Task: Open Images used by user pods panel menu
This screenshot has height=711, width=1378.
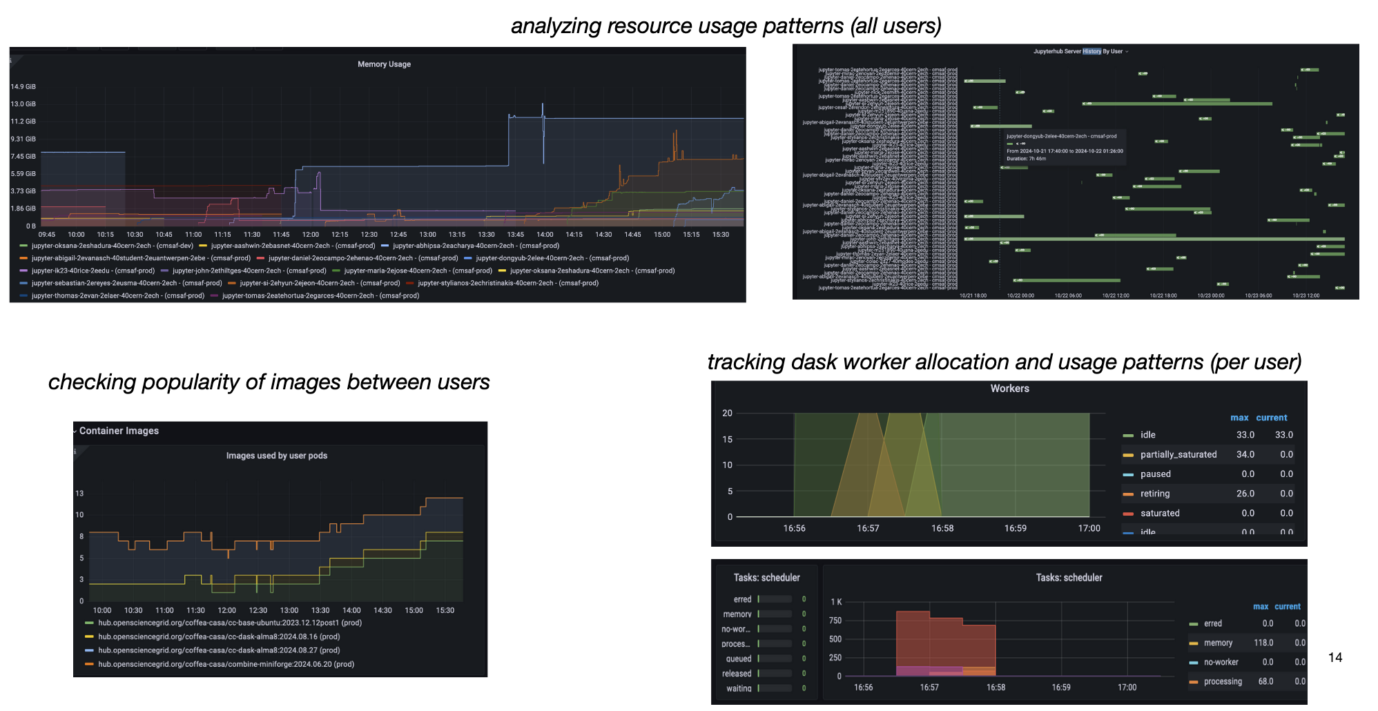Action: [x=276, y=456]
